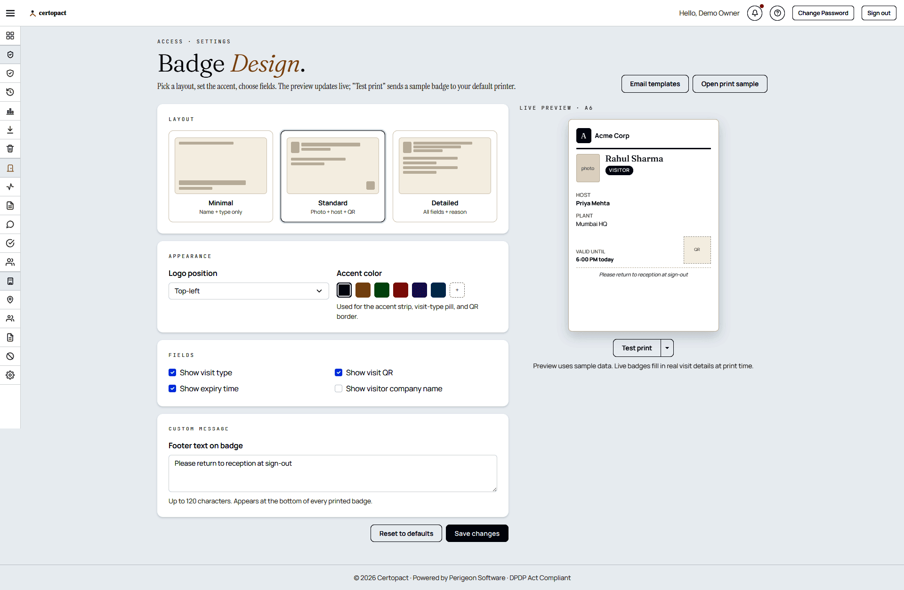Open the help question-mark icon
Viewport: 904px width, 590px height.
click(777, 13)
